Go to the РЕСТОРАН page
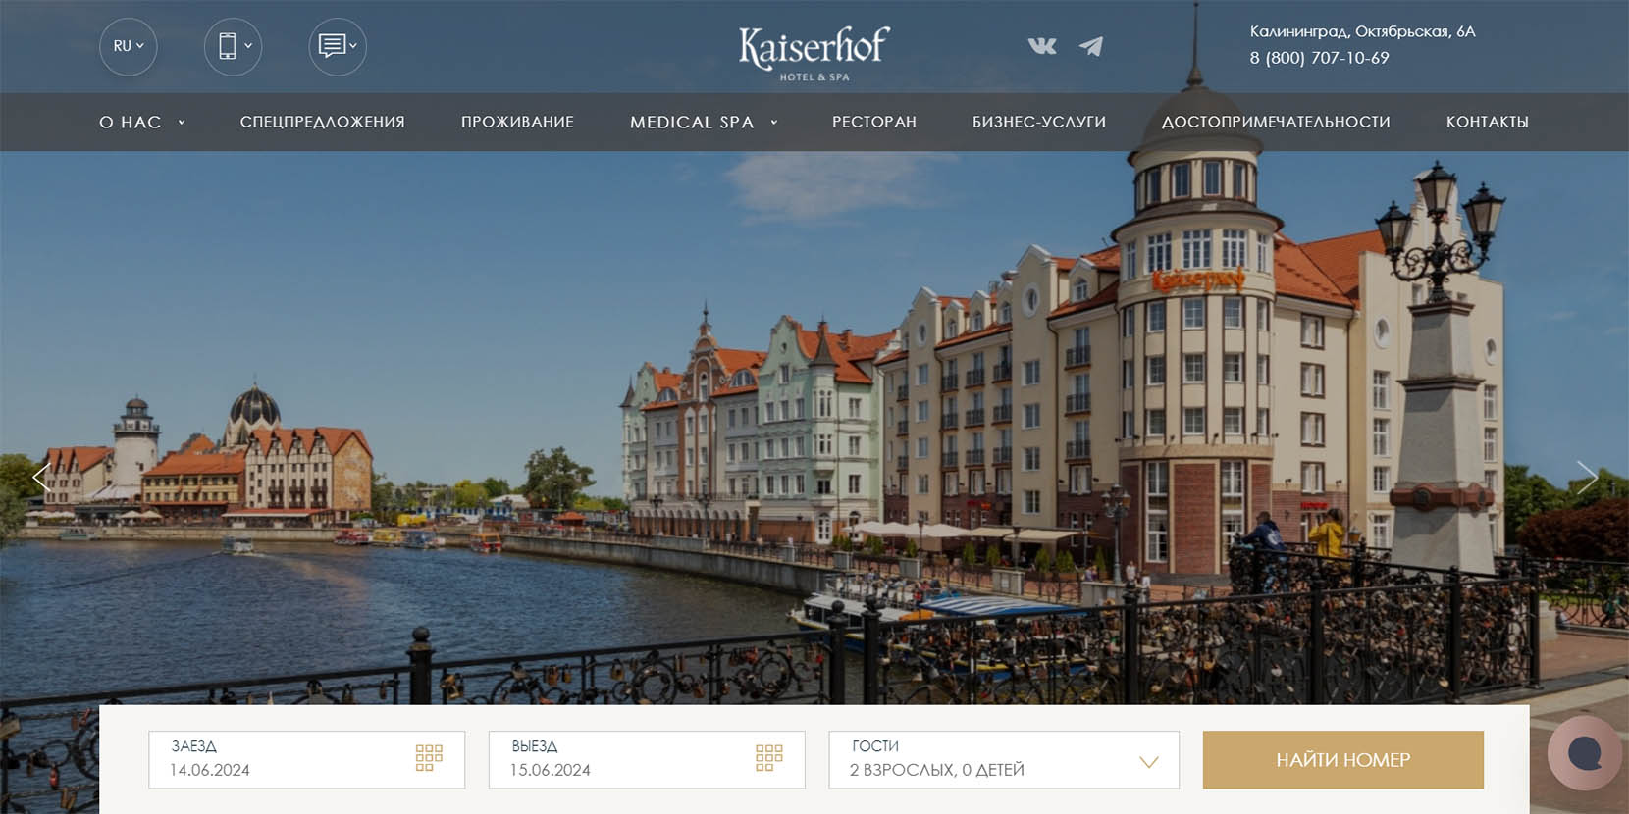Screen dimensions: 1629x814 [x=873, y=122]
